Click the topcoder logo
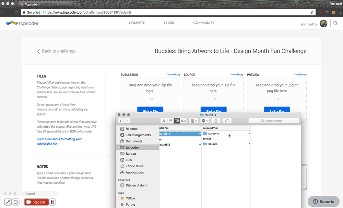The image size is (343, 208). point(22,23)
